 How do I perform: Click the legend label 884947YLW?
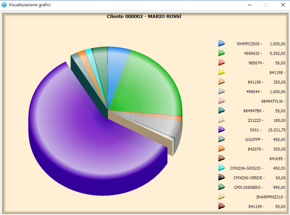272,101
